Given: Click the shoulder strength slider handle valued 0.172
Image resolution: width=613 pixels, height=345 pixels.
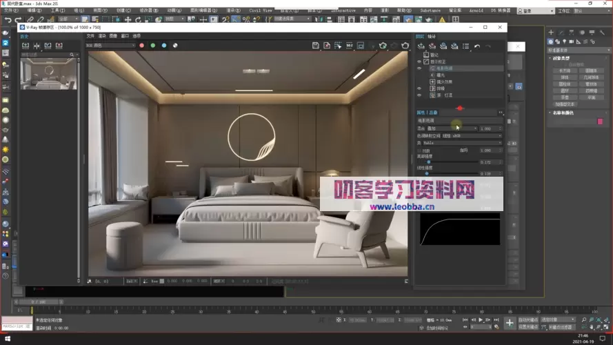Looking at the screenshot, I should 428,162.
